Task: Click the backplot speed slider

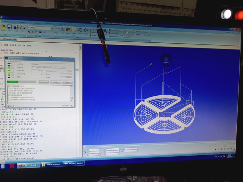Action: [225, 145]
